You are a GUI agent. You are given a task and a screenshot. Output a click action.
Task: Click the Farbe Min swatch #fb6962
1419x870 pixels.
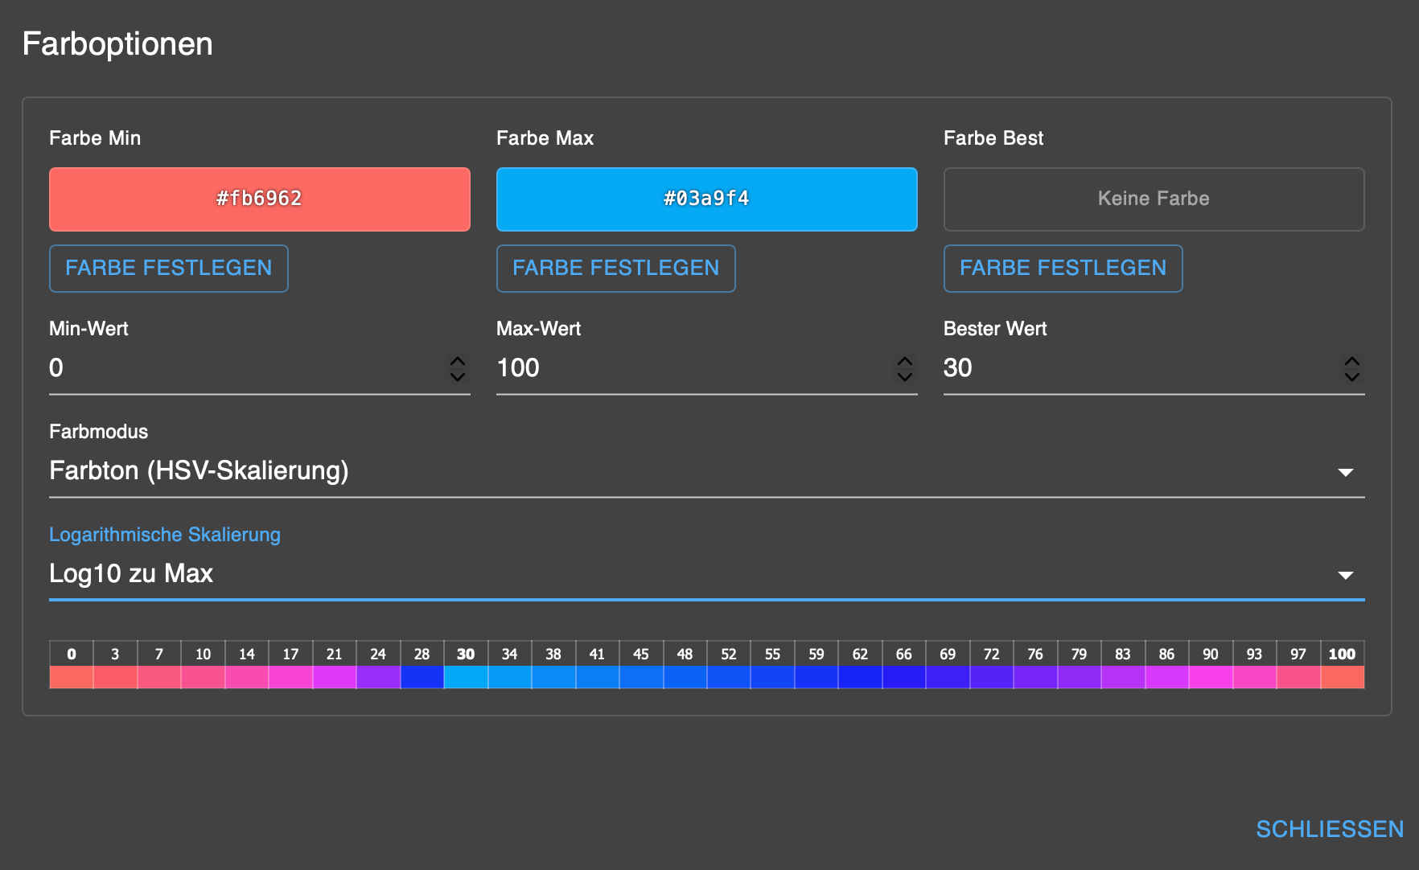pyautogui.click(x=260, y=199)
